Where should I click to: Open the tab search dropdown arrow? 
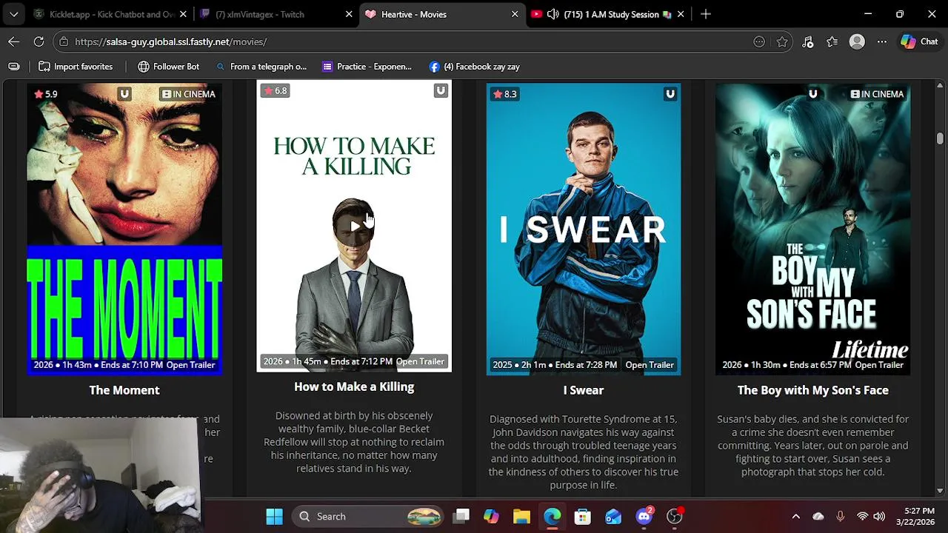click(x=13, y=14)
